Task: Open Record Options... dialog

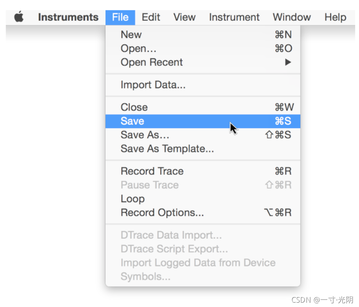Action: click(162, 213)
